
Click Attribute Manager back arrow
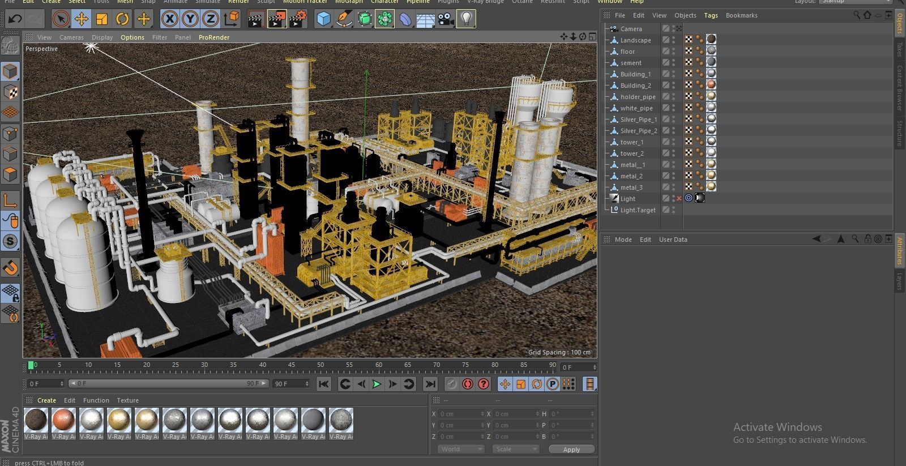pos(817,239)
